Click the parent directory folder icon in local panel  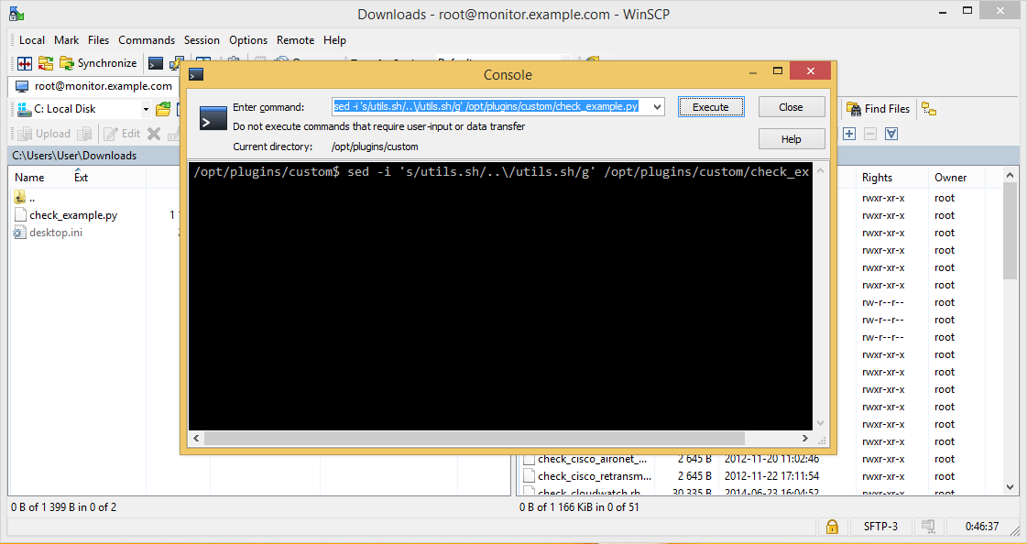19,198
